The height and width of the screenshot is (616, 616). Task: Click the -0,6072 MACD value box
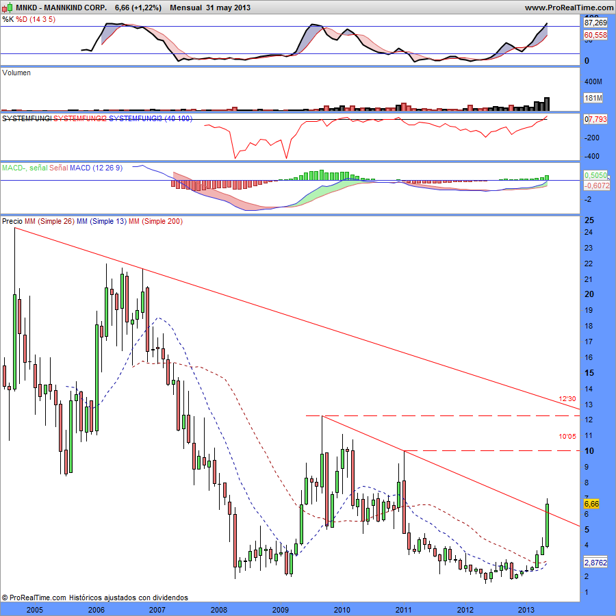(x=596, y=185)
